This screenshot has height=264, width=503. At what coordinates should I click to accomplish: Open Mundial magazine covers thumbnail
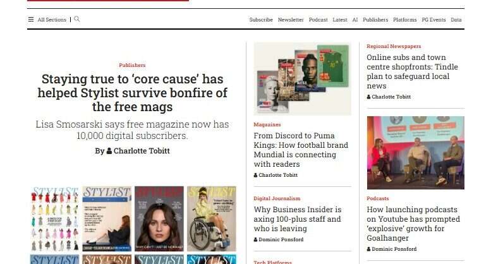point(302,79)
